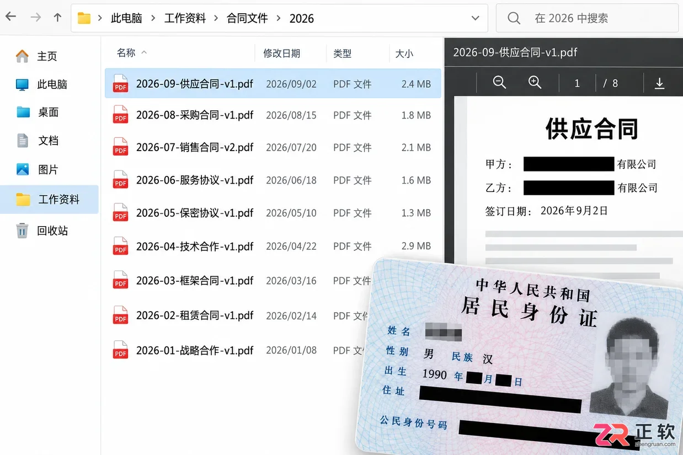The image size is (683, 455).
Task: Open 回收站 in the sidebar
Action: (x=52, y=231)
